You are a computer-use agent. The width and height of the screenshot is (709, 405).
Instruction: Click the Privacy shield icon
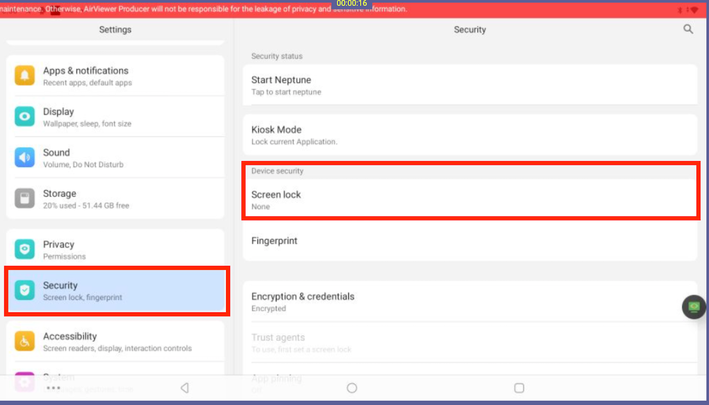(24, 249)
